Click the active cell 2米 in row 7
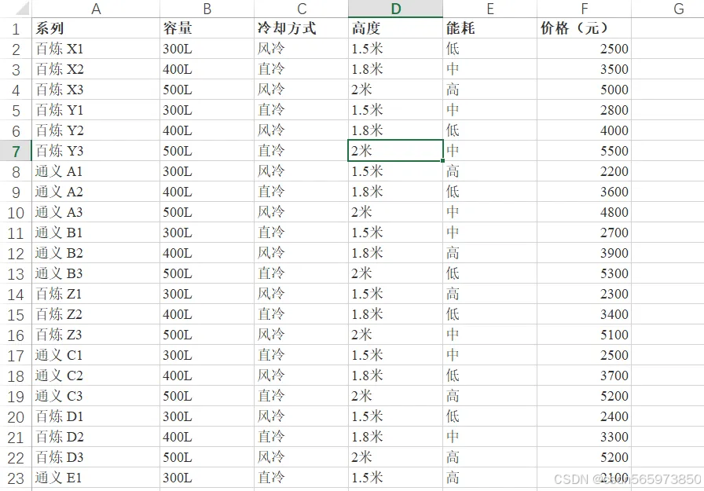 pos(395,151)
